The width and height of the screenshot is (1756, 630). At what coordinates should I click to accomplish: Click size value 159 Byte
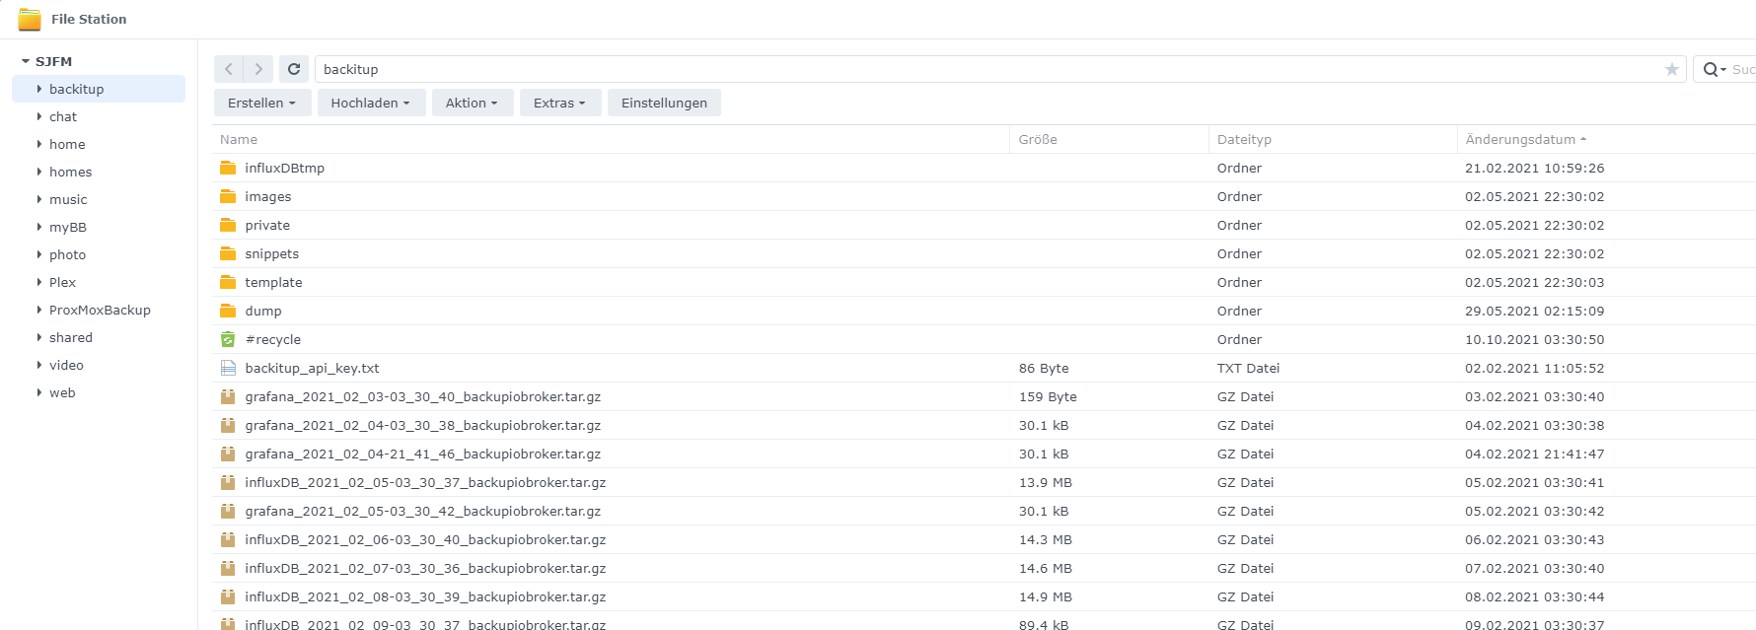click(x=1048, y=396)
